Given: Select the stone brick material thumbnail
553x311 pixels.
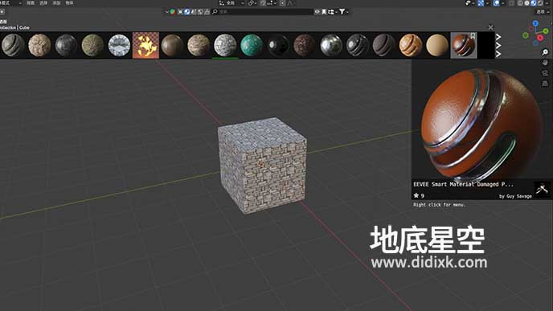Looking at the screenshot, I should 225,45.
